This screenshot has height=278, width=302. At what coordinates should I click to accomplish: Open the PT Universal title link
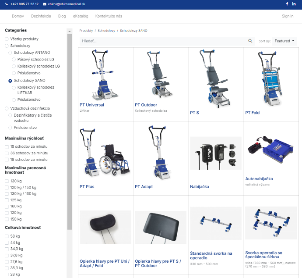[92, 105]
